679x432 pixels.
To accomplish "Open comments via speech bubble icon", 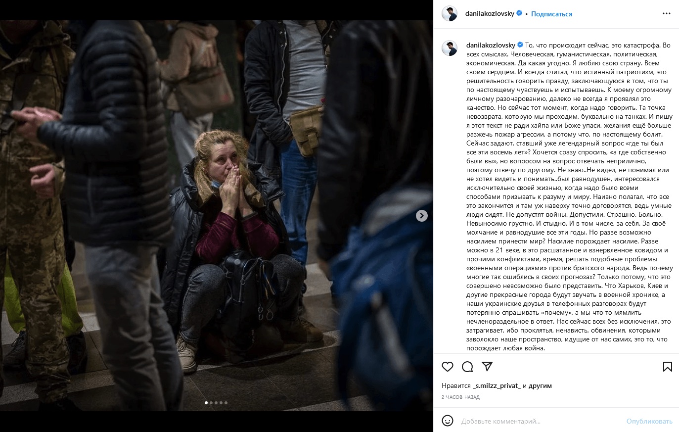I will [x=467, y=367].
